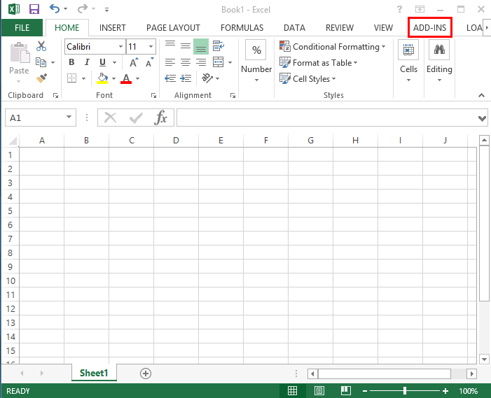Toggle Italic formatting
This screenshot has height=398, width=491.
coord(88,62)
